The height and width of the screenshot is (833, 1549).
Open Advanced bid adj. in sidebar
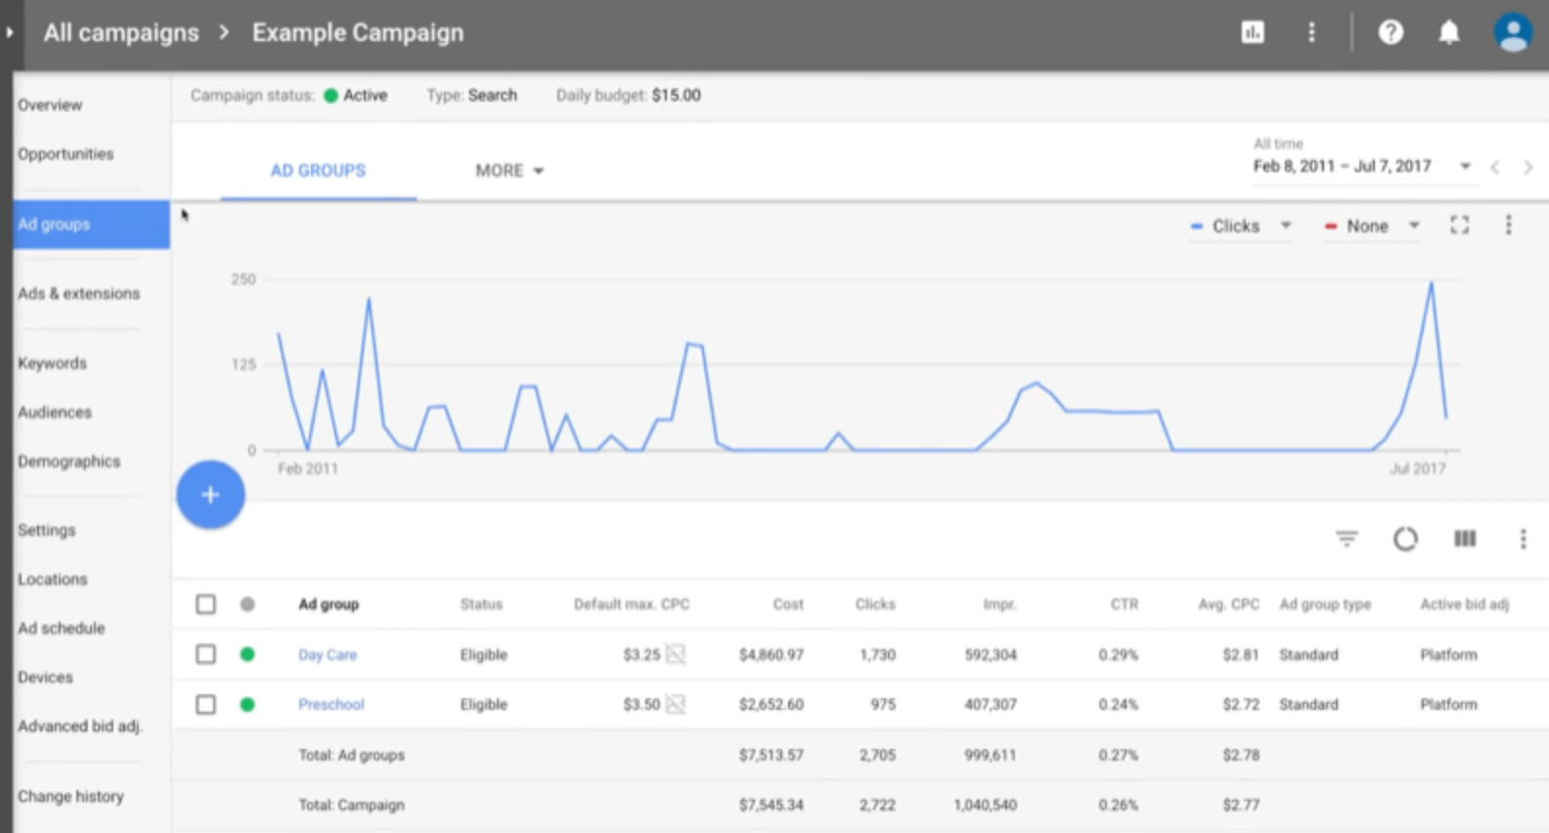[x=79, y=725]
